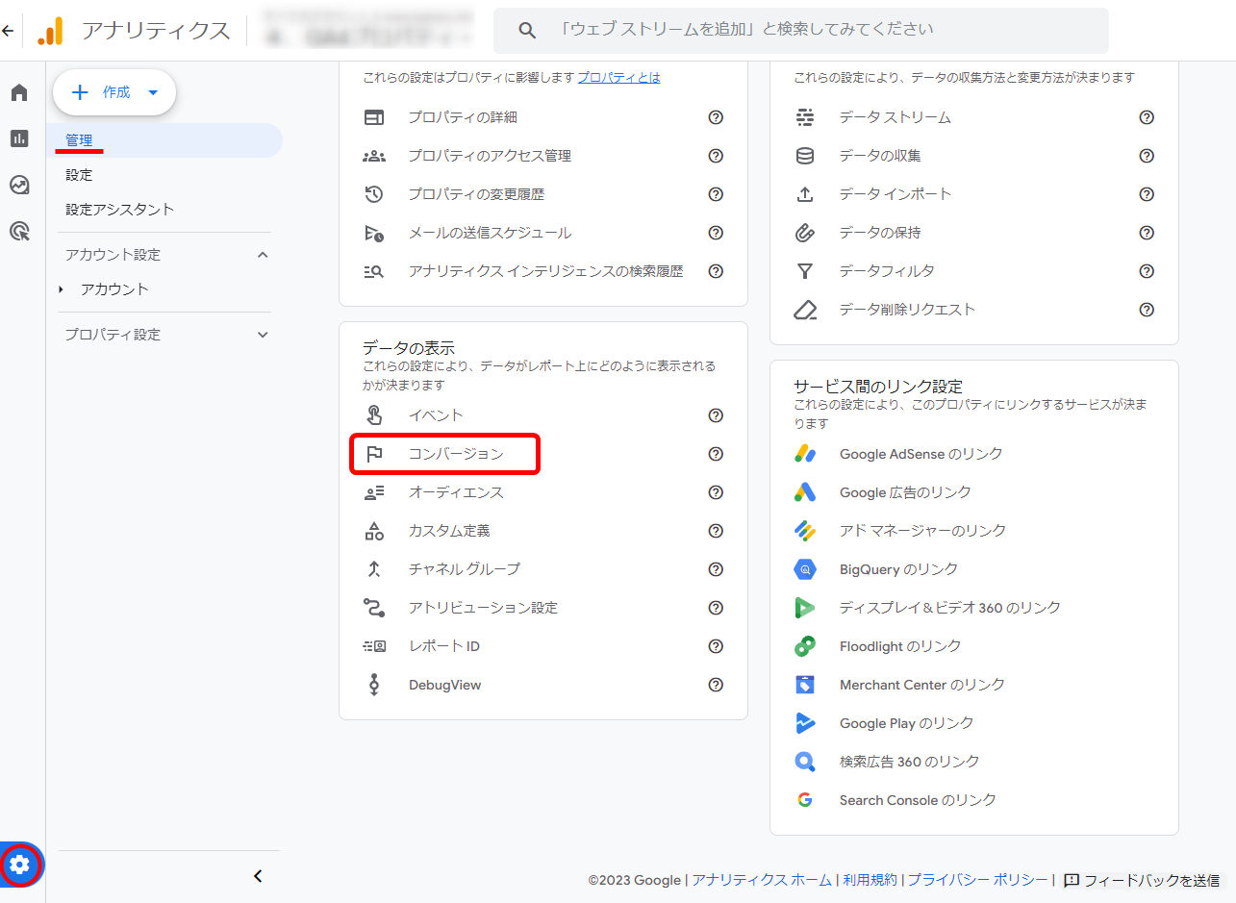Viewport: 1236px width, 903px height.
Task: Click help icon for データ ストリーム
Action: coord(1147,117)
